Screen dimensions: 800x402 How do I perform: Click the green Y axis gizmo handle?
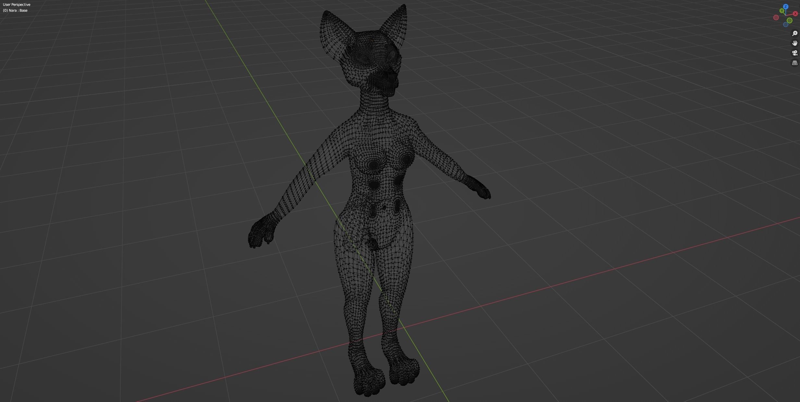coord(782,11)
